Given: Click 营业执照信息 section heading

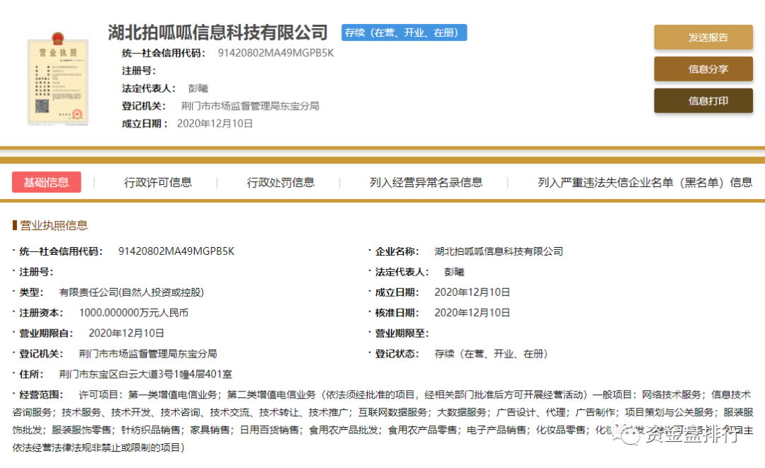Looking at the screenshot, I should click(54, 225).
